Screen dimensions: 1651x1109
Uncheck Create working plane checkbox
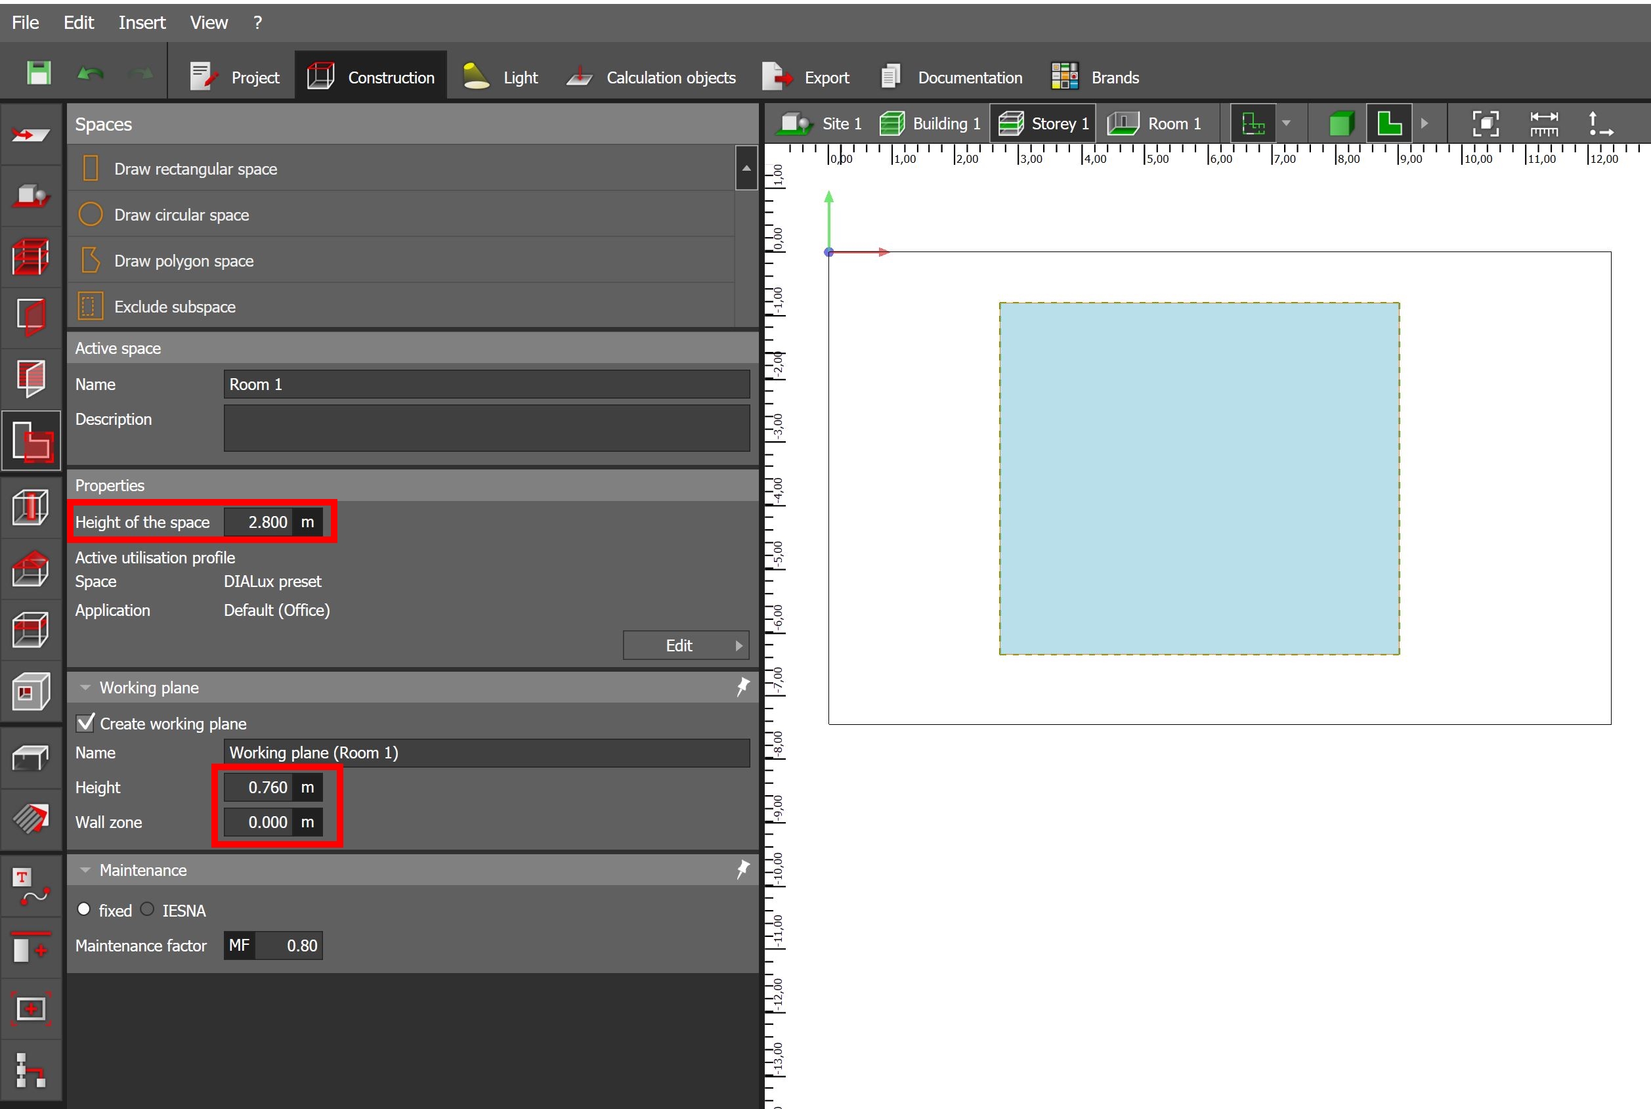click(85, 723)
